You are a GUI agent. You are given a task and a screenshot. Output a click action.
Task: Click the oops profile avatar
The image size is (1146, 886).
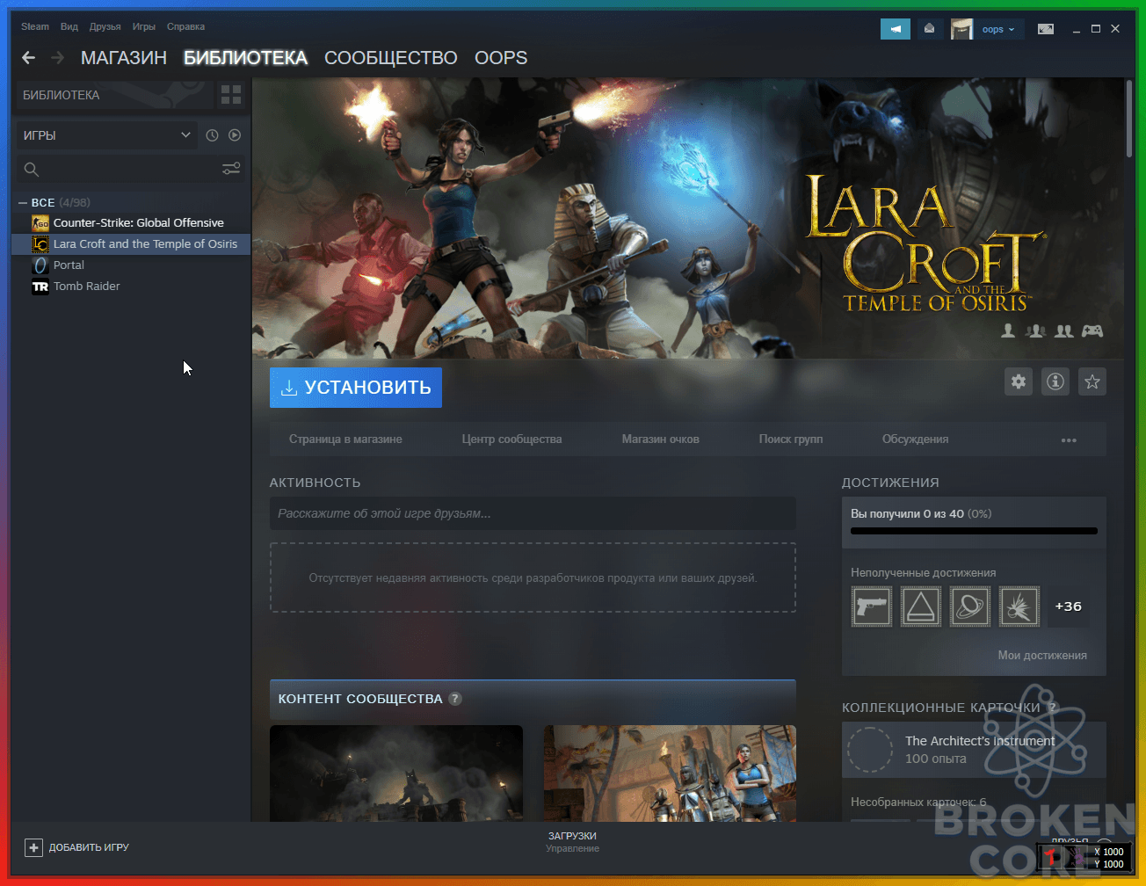pos(961,29)
